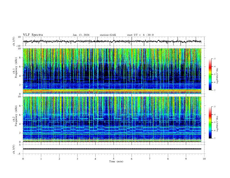Click the "10" tick on the time axis
Image resolution: width=230 pixels, height=178 pixels.
point(204,159)
